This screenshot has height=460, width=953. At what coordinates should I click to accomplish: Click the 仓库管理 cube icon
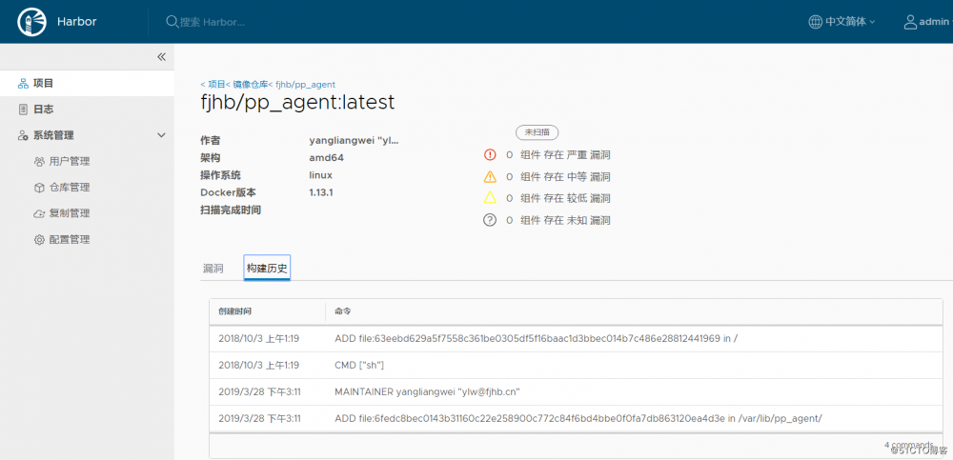tap(39, 188)
